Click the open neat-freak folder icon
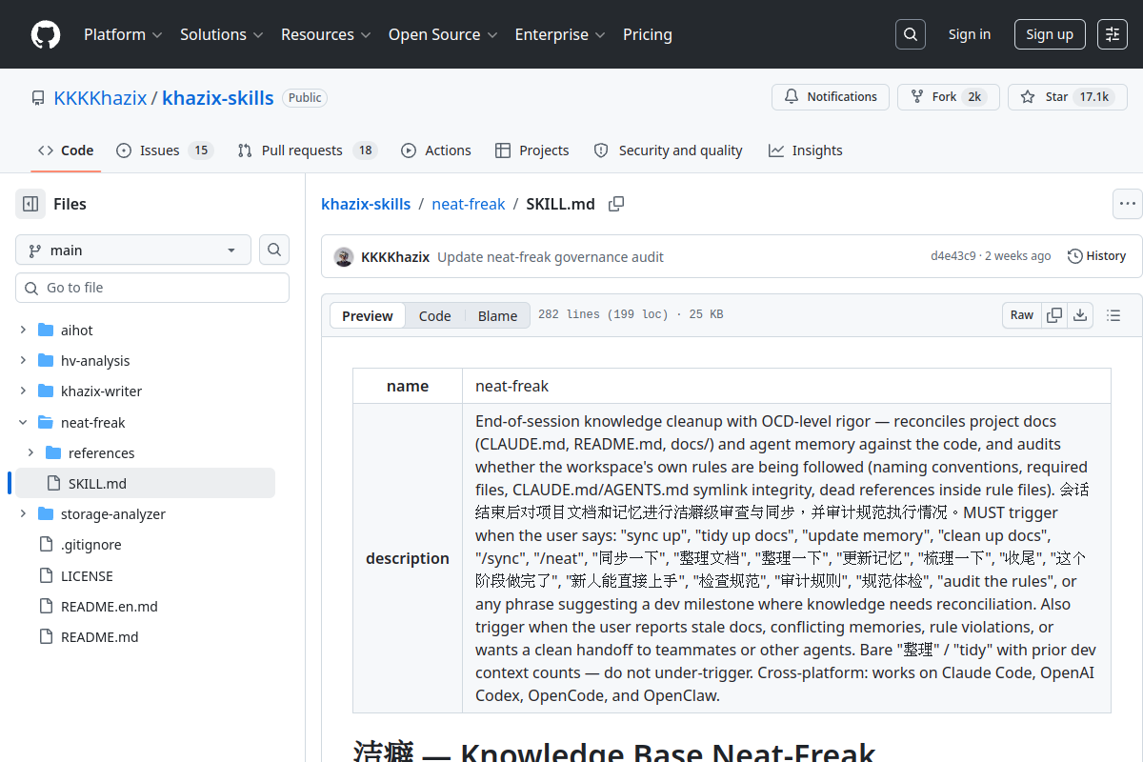1143x762 pixels. (x=46, y=422)
